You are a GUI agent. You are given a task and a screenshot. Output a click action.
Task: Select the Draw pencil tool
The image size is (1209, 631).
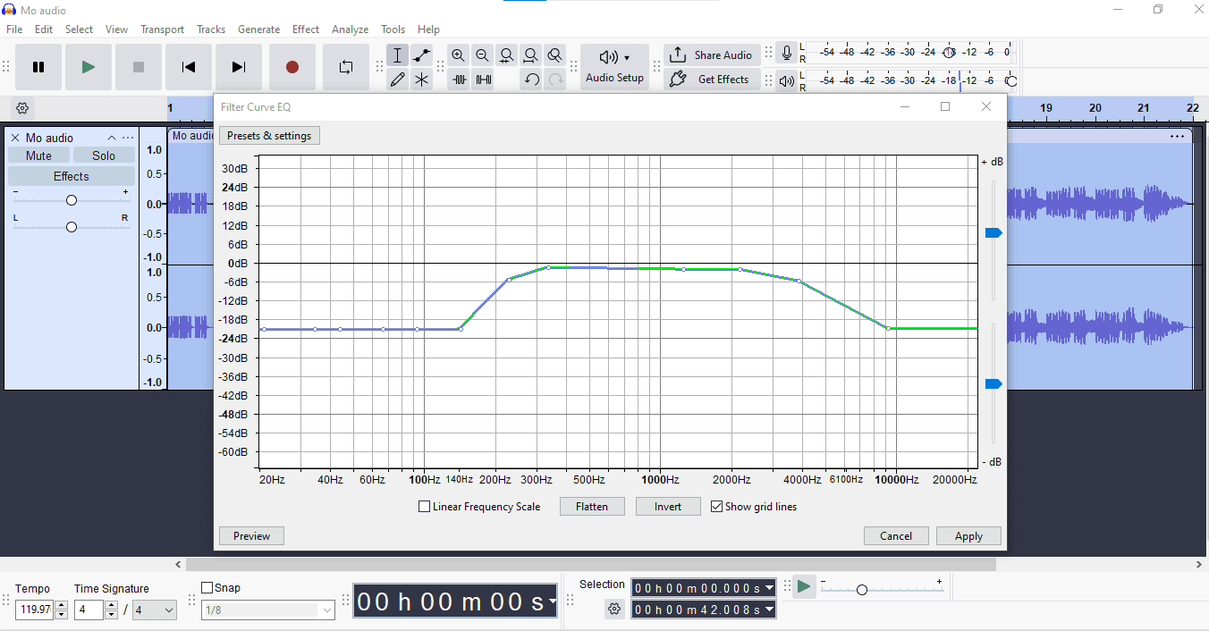coord(397,80)
